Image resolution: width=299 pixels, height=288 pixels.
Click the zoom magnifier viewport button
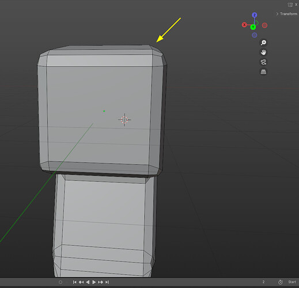tap(263, 43)
